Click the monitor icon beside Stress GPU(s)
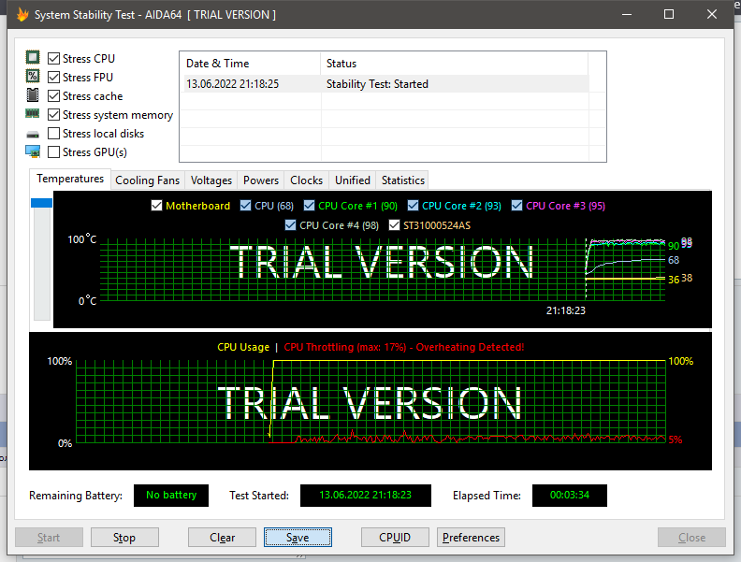This screenshot has height=562, width=741. (33, 151)
